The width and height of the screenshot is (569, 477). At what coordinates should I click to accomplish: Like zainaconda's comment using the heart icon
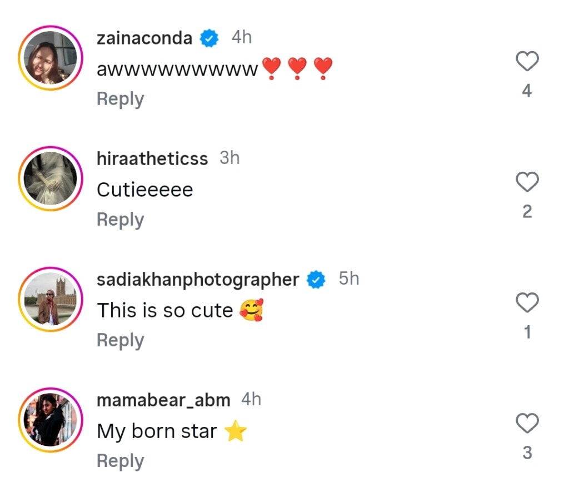[x=526, y=61]
